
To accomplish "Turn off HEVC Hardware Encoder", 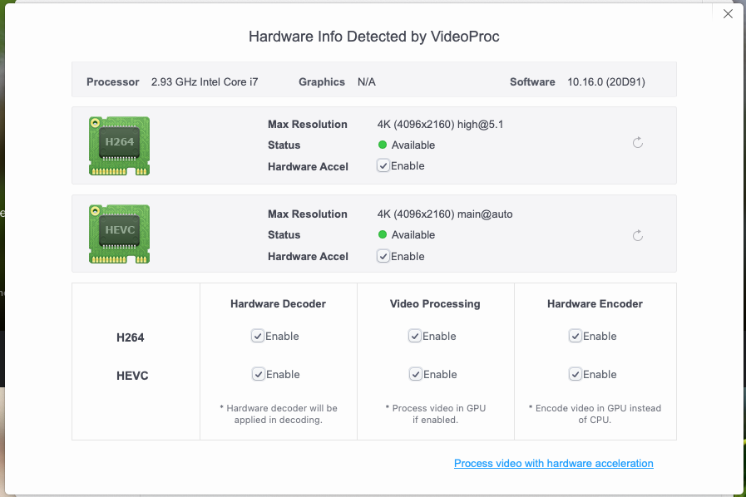I will pyautogui.click(x=575, y=374).
